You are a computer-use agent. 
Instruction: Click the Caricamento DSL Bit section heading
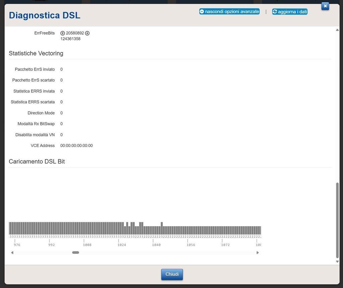[x=37, y=161]
